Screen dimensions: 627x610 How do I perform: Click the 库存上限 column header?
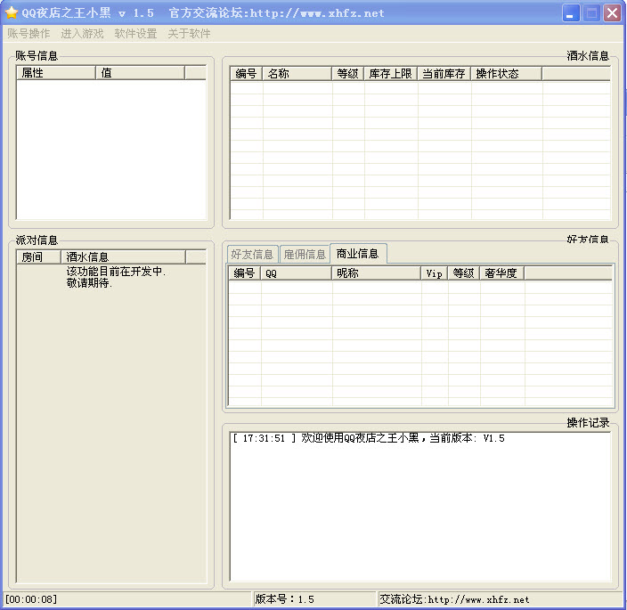391,74
